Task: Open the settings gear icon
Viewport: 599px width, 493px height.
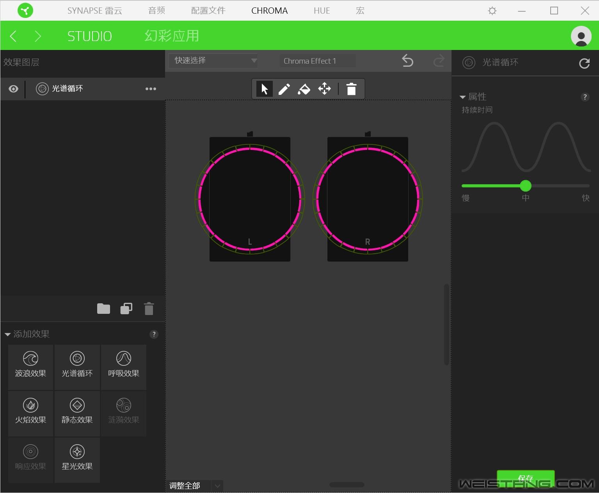Action: pos(492,11)
